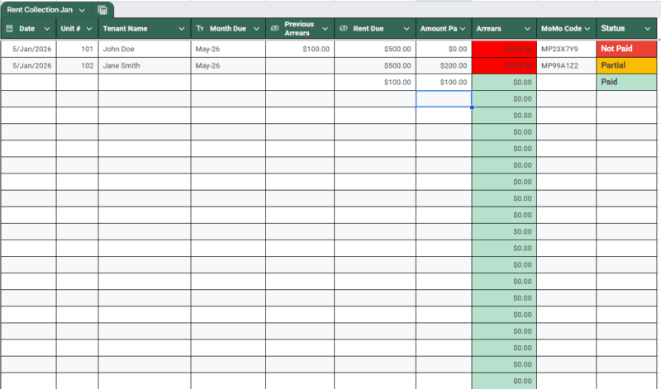Screen dimensions: 661x389
Task: Click the Arrears column header label
Action: (488, 29)
